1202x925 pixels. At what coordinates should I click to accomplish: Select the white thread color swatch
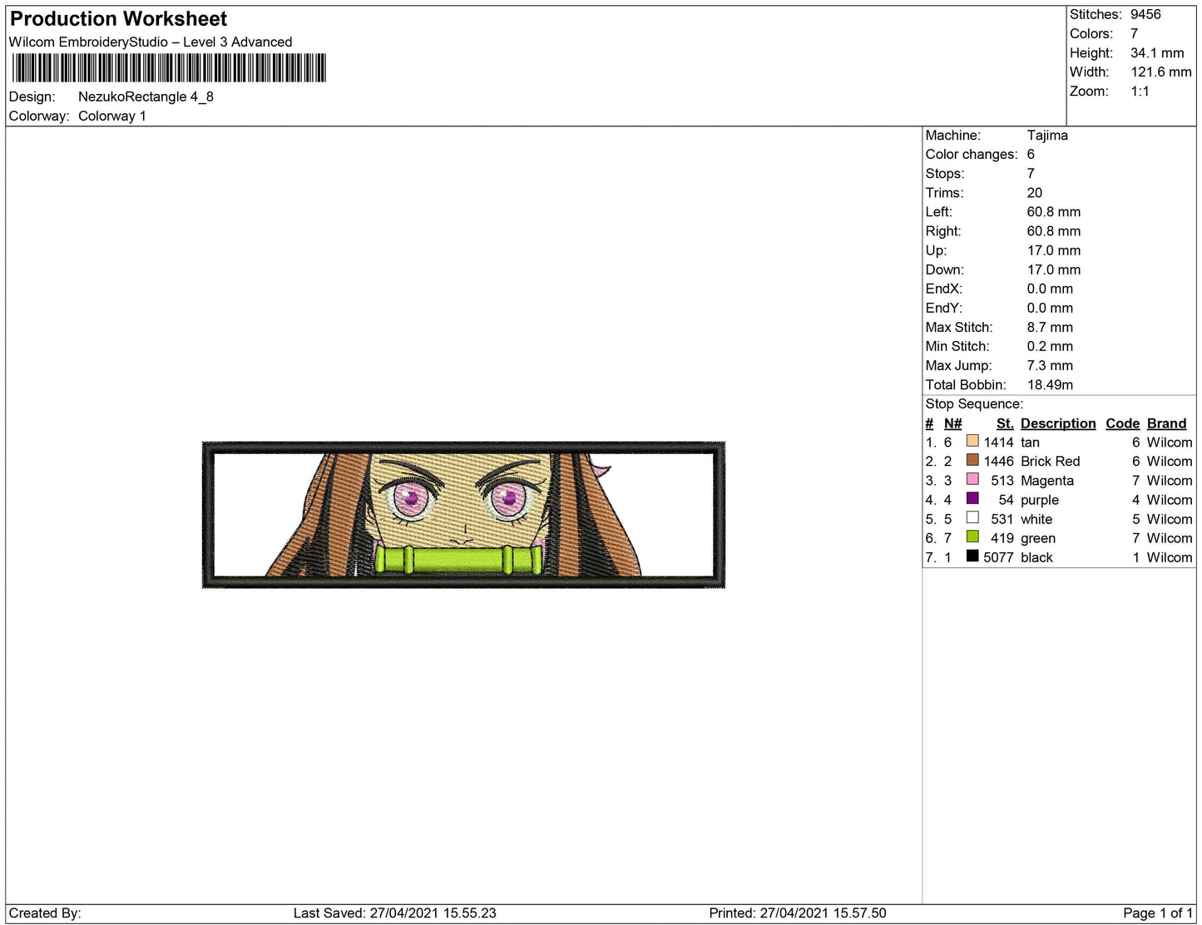(972, 517)
